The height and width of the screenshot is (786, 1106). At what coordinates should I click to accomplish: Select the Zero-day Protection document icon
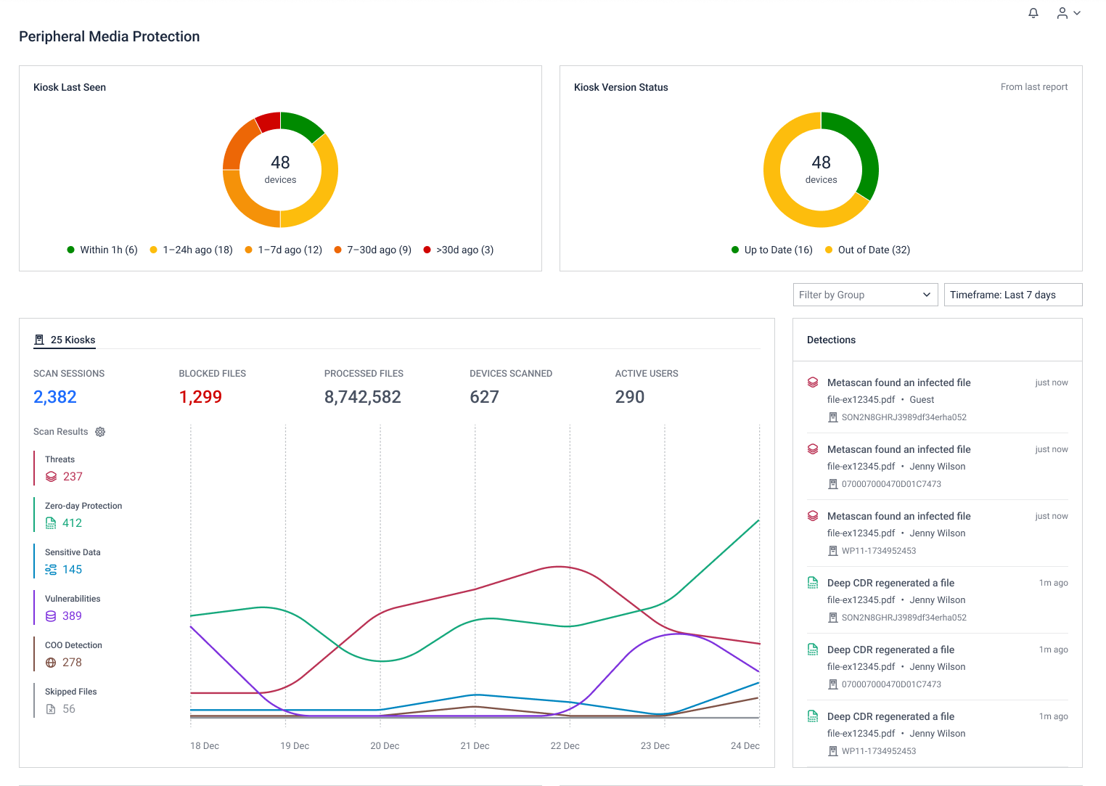(51, 523)
